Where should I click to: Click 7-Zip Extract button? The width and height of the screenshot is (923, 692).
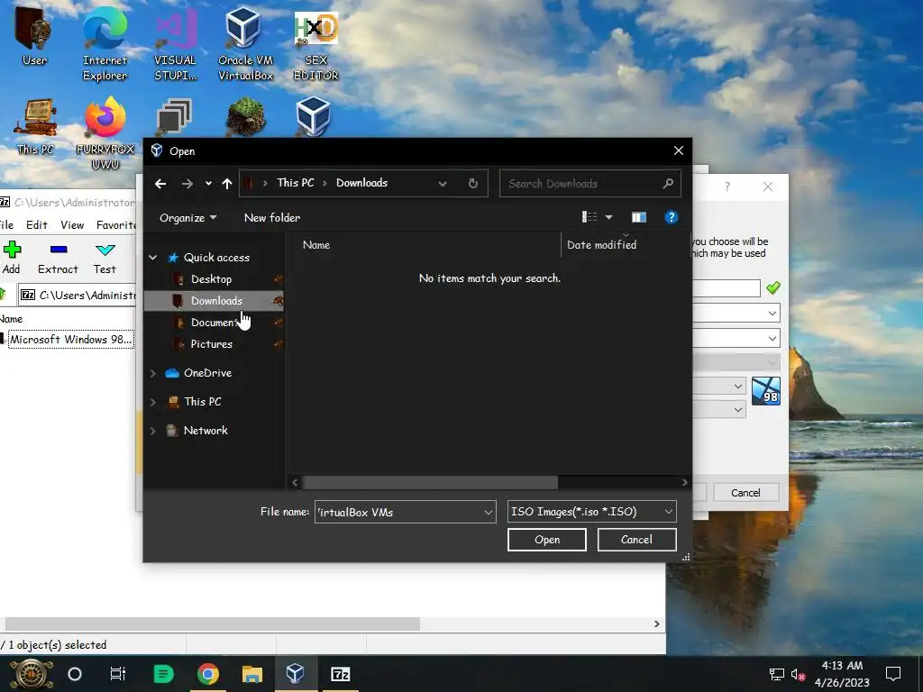click(x=58, y=257)
